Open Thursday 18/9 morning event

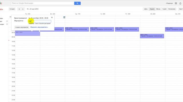[x=102, y=29]
